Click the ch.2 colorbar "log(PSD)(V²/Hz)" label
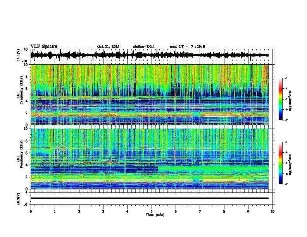The width and height of the screenshot is (307, 237). coord(290,165)
